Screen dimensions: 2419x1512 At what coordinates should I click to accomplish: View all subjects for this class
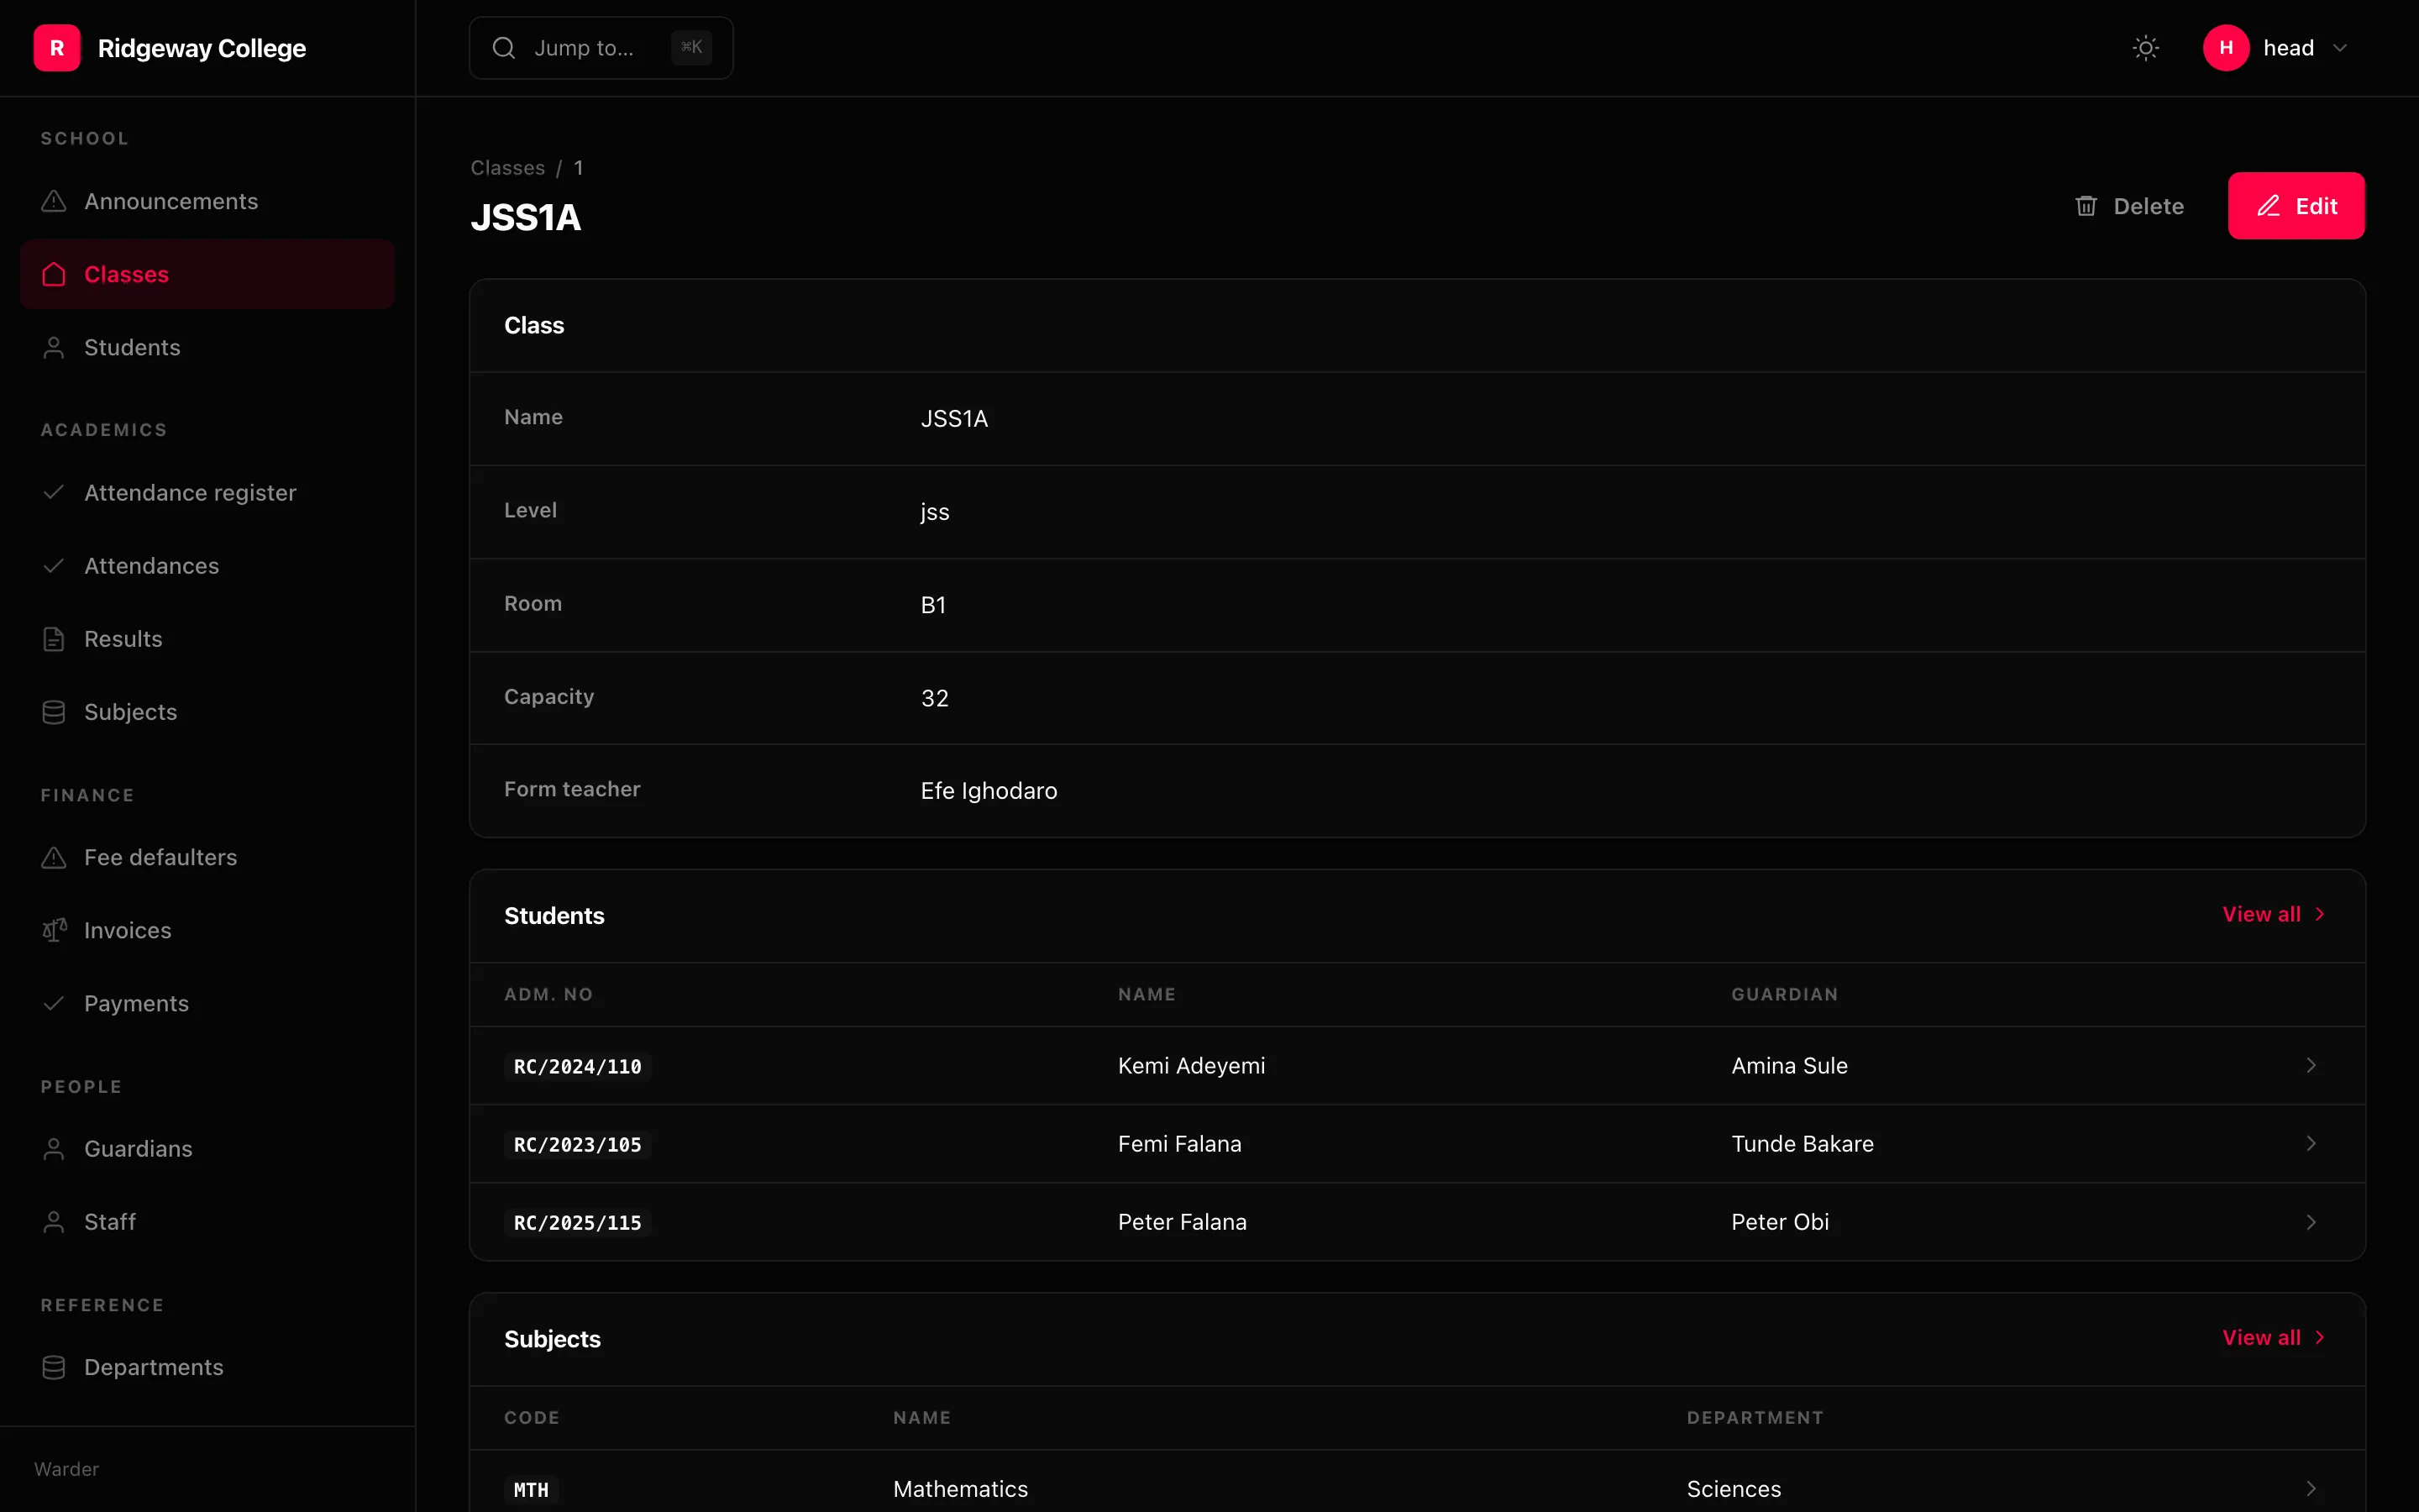click(x=2274, y=1338)
